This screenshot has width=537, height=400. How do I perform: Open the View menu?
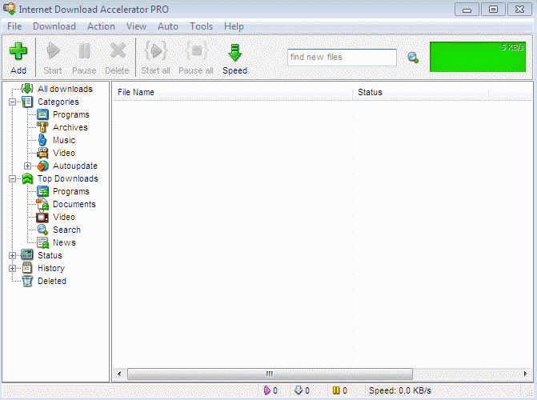136,26
